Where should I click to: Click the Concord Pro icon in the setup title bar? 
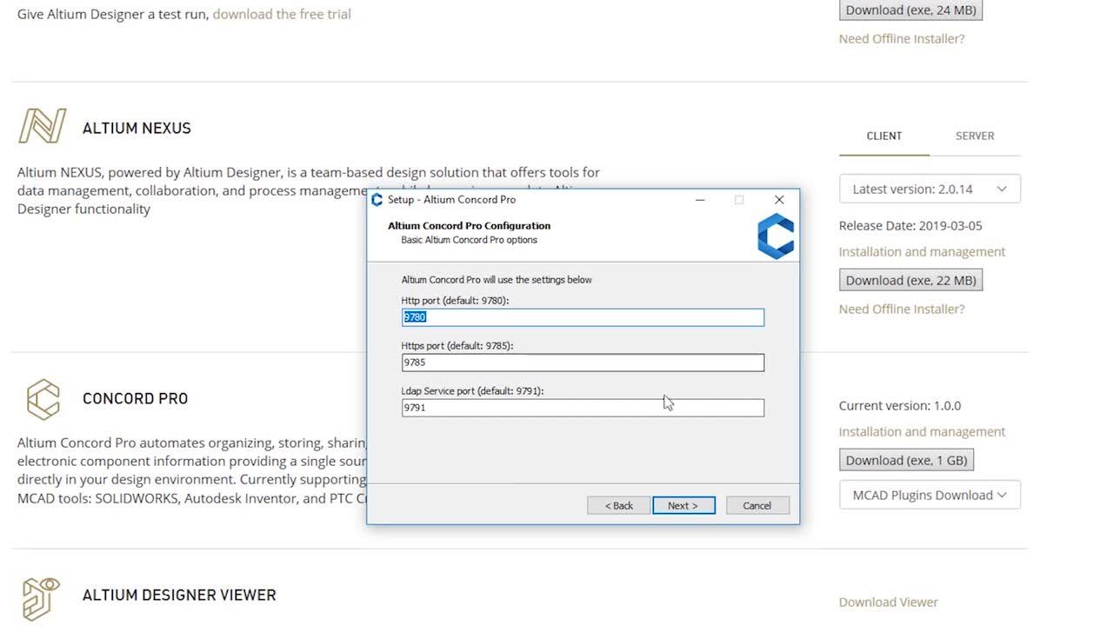click(x=377, y=200)
